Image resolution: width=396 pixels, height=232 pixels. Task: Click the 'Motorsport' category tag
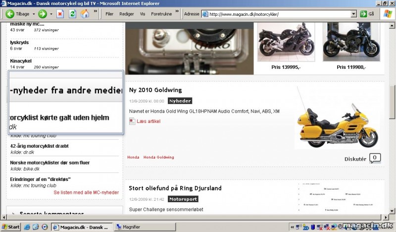[183, 199]
